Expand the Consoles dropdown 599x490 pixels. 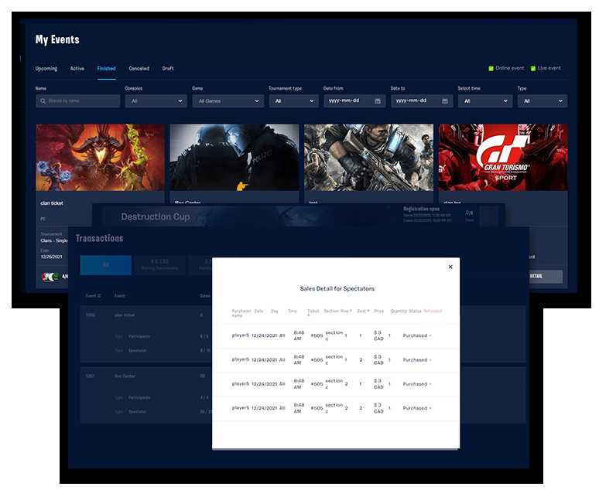click(156, 101)
